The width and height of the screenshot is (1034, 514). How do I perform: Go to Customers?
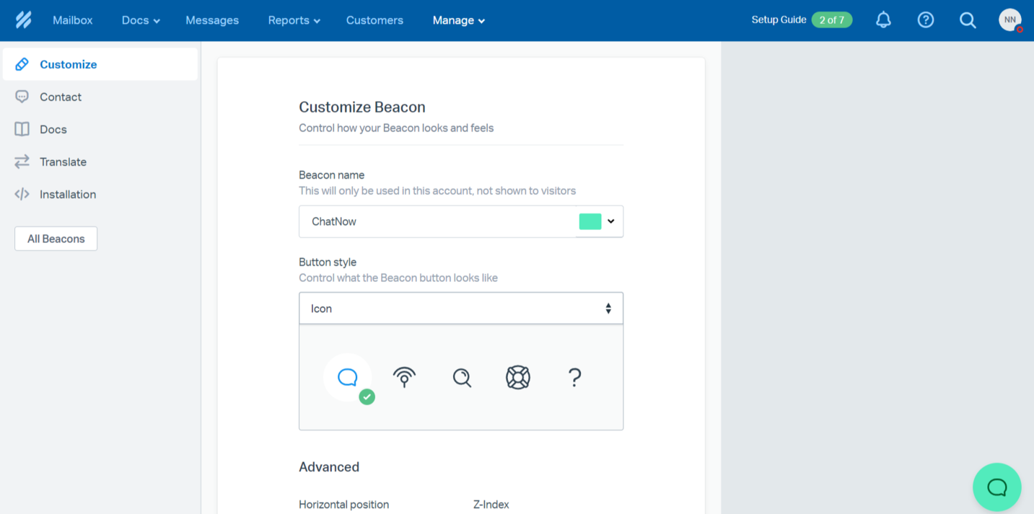click(x=374, y=20)
